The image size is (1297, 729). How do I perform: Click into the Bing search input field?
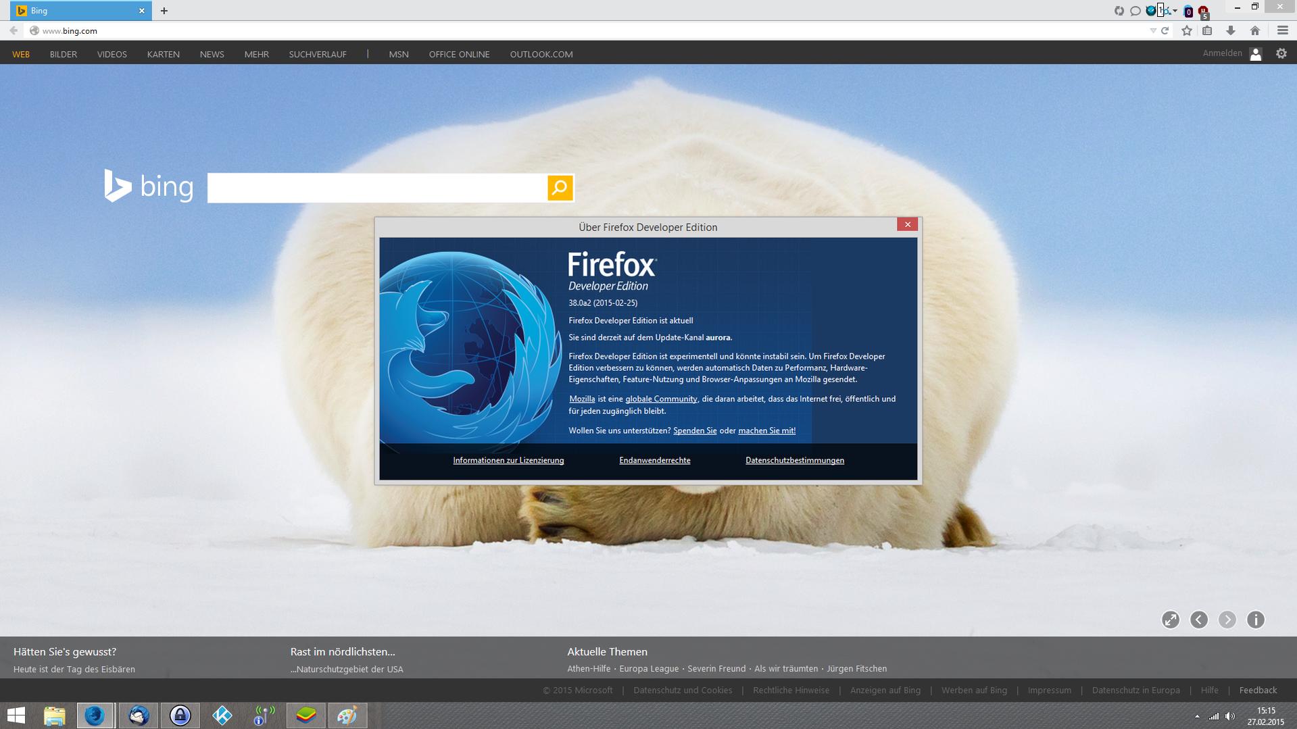tap(377, 188)
